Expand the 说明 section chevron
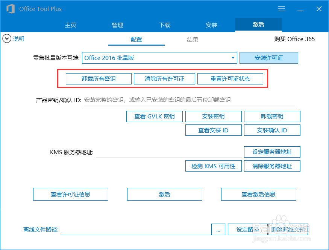The image size is (329, 250). [7, 39]
